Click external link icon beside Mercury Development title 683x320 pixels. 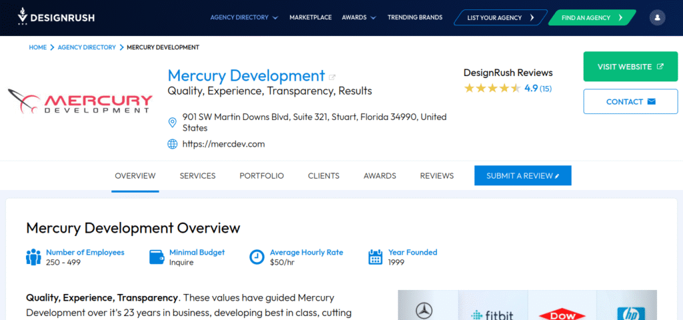(332, 77)
